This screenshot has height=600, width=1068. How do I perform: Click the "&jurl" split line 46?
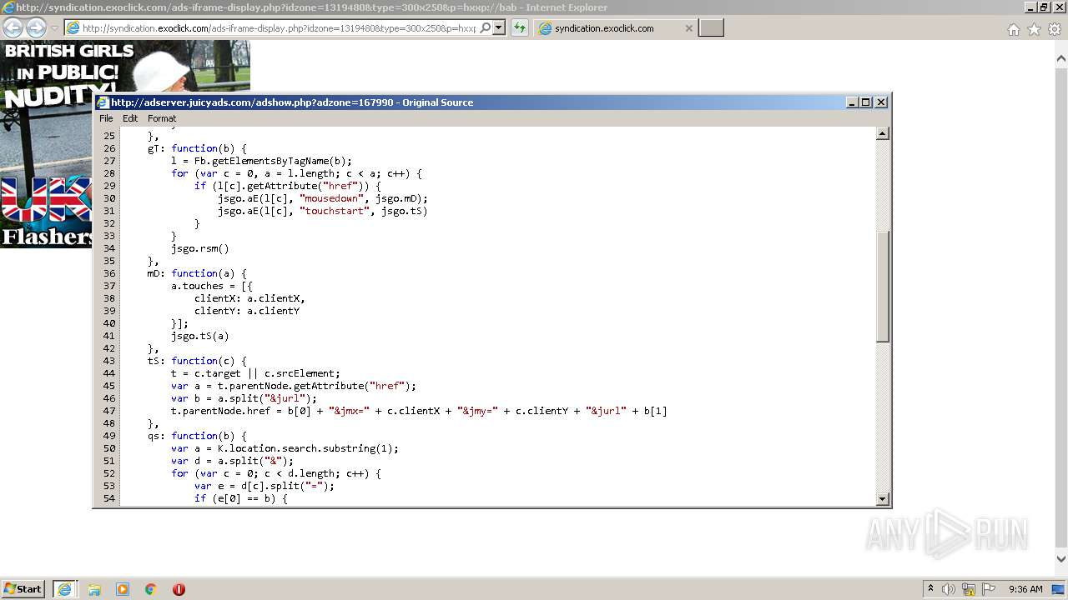click(x=244, y=398)
